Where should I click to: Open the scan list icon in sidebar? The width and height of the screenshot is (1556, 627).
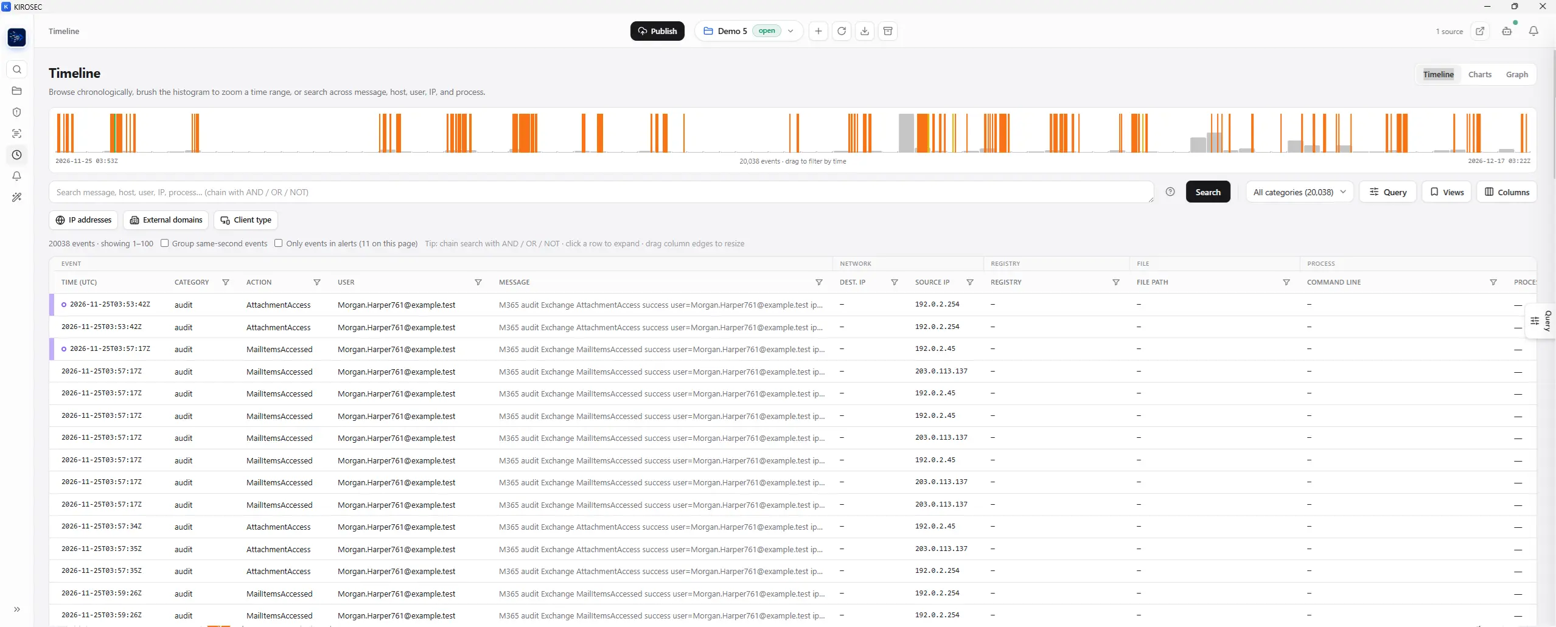click(x=17, y=133)
